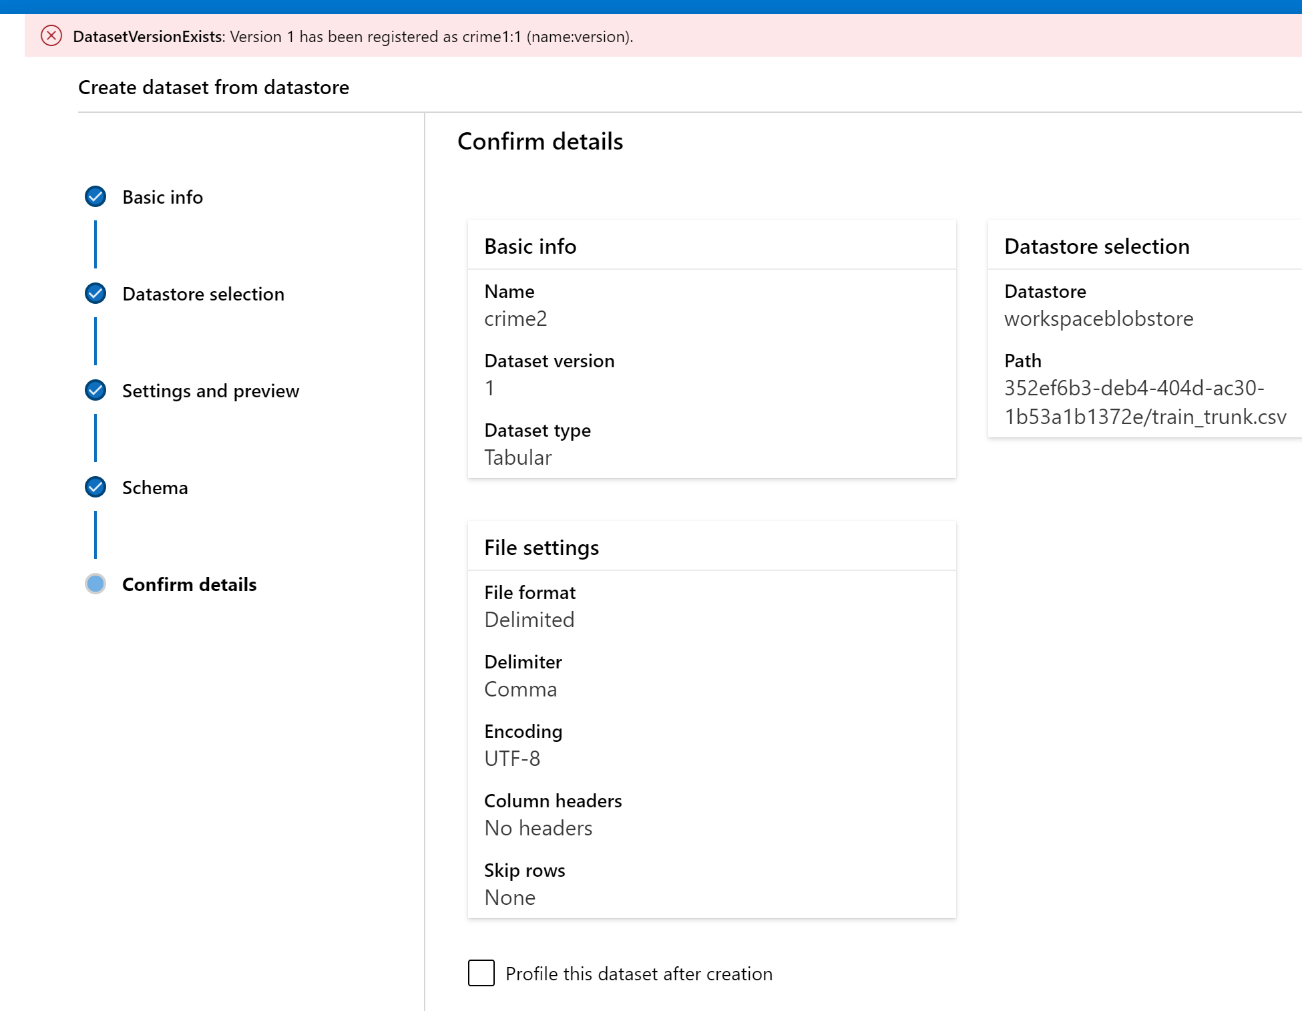
Task: Navigate to the Settings and preview step
Action: point(210,391)
